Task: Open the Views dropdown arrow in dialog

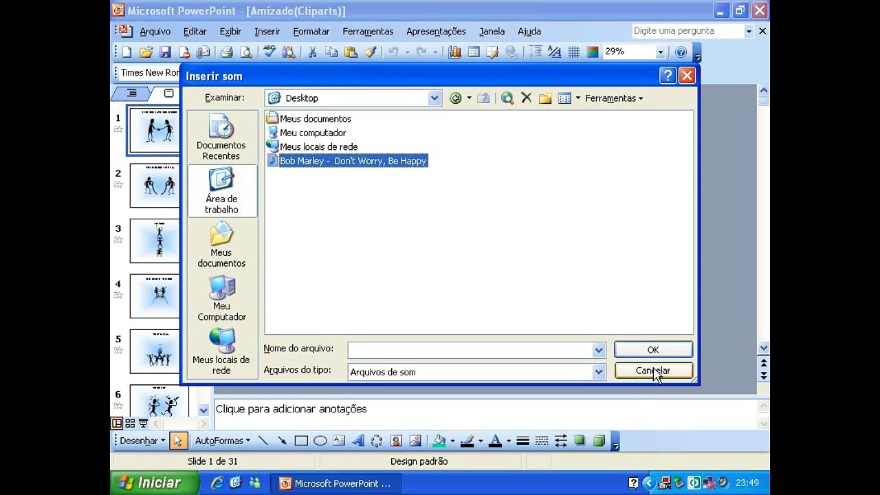Action: point(577,98)
